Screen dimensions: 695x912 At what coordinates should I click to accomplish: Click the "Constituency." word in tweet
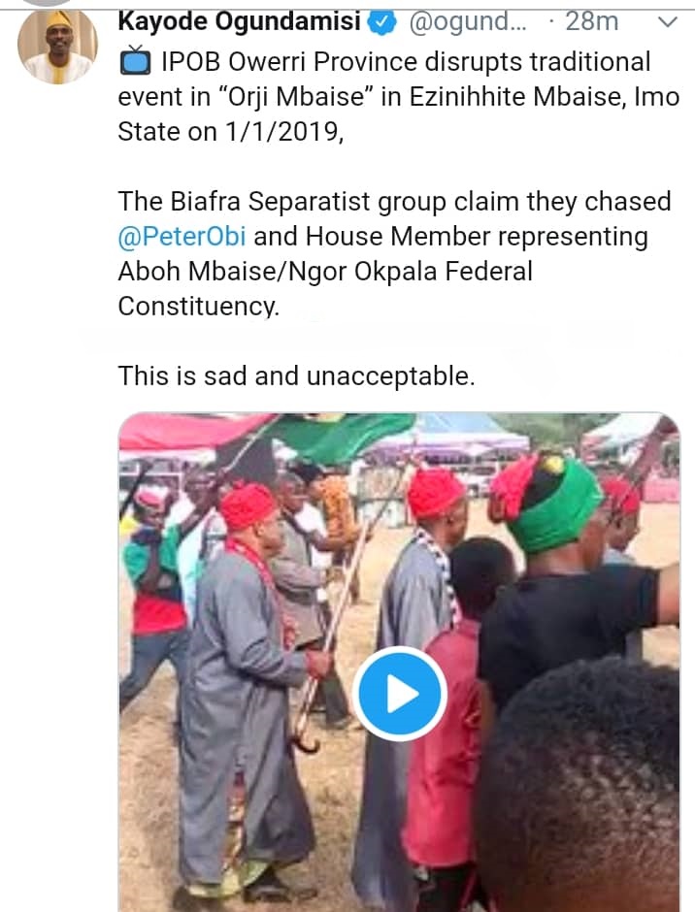pos(198,307)
